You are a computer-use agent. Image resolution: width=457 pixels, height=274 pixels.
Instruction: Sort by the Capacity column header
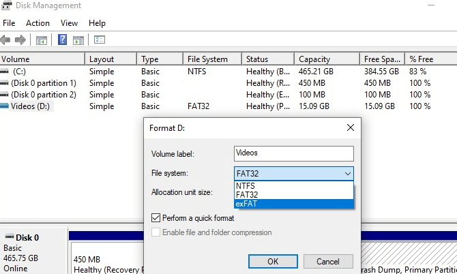(327, 59)
